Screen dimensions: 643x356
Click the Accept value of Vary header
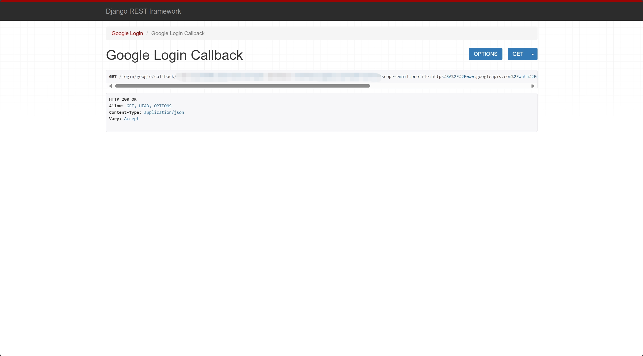click(131, 119)
